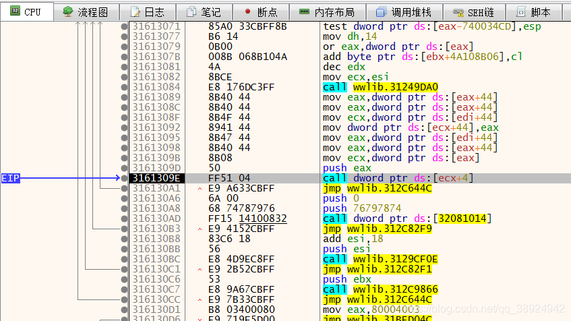Toggle breakpoint dot at current EIP 3161309E
The image size is (571, 321).
pos(124,178)
